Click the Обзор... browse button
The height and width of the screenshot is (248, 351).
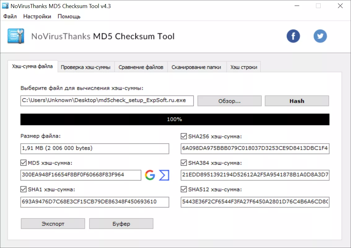(230, 101)
